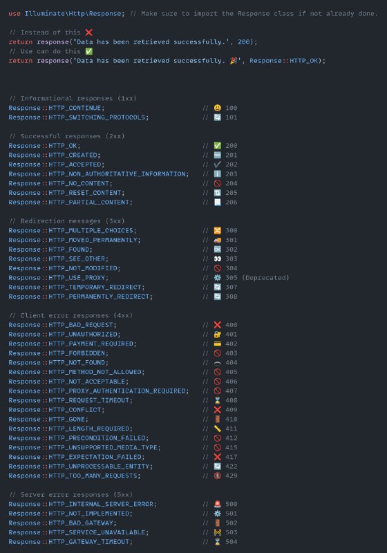Click the siren emoji beside 500

(x=218, y=504)
